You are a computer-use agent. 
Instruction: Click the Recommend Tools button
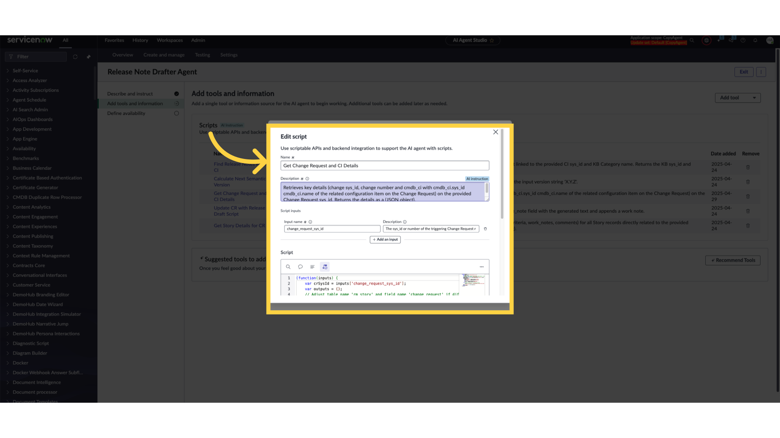(x=733, y=260)
